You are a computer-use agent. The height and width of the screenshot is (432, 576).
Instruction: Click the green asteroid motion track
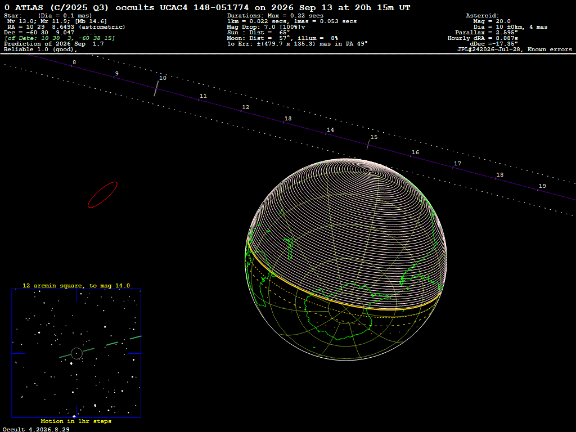tap(100, 346)
